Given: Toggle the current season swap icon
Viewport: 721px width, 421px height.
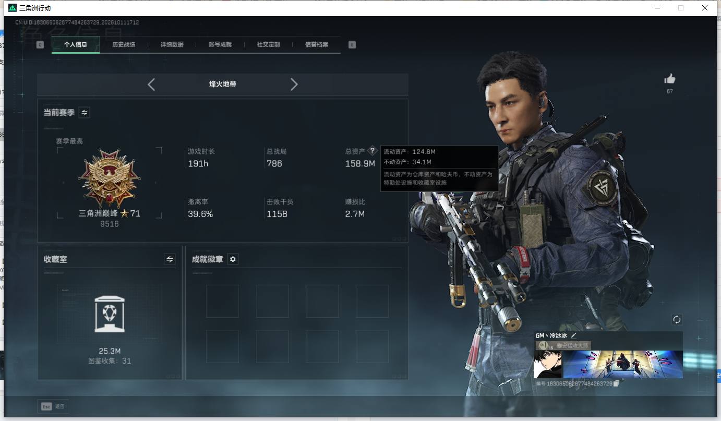Looking at the screenshot, I should point(84,112).
